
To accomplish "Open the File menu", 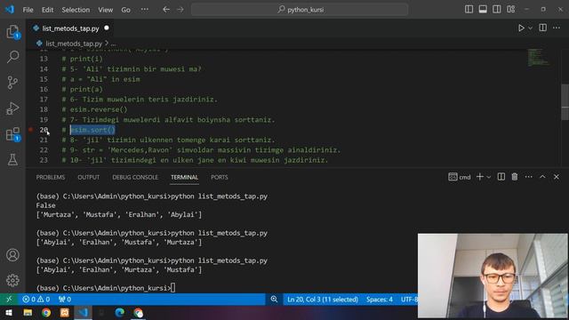I will click(28, 10).
